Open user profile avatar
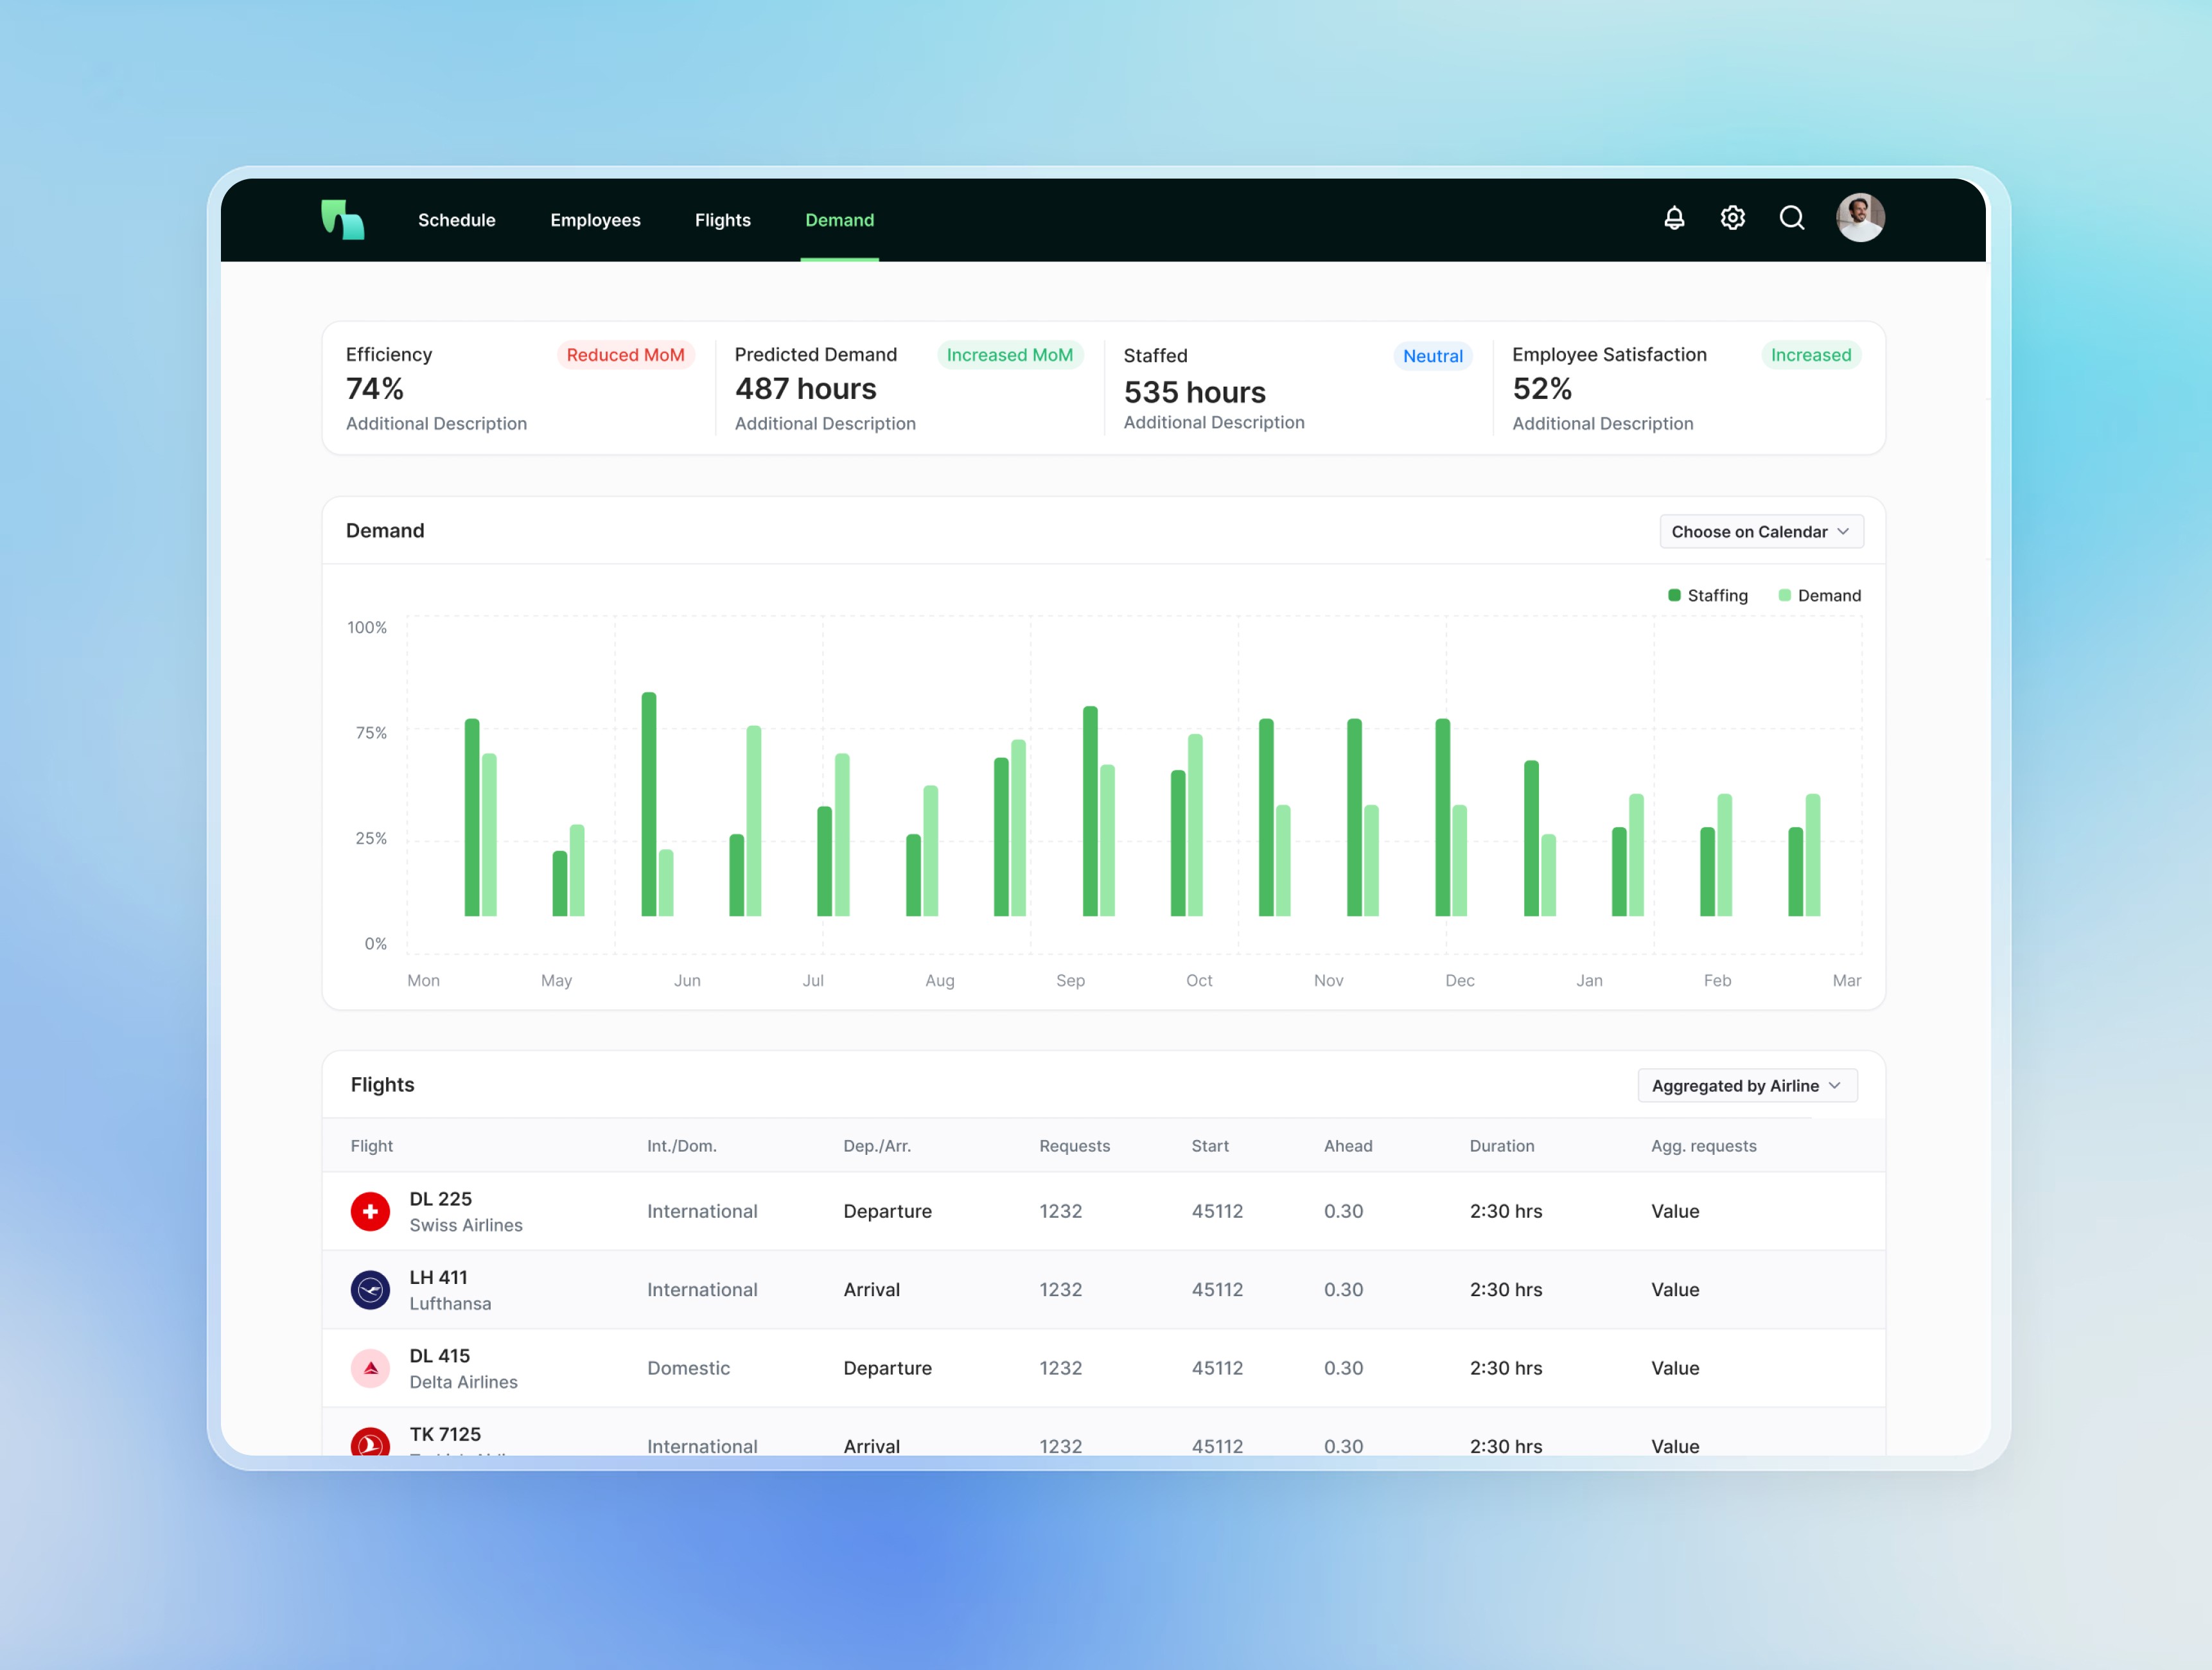This screenshot has height=1670, width=2212. point(1860,218)
